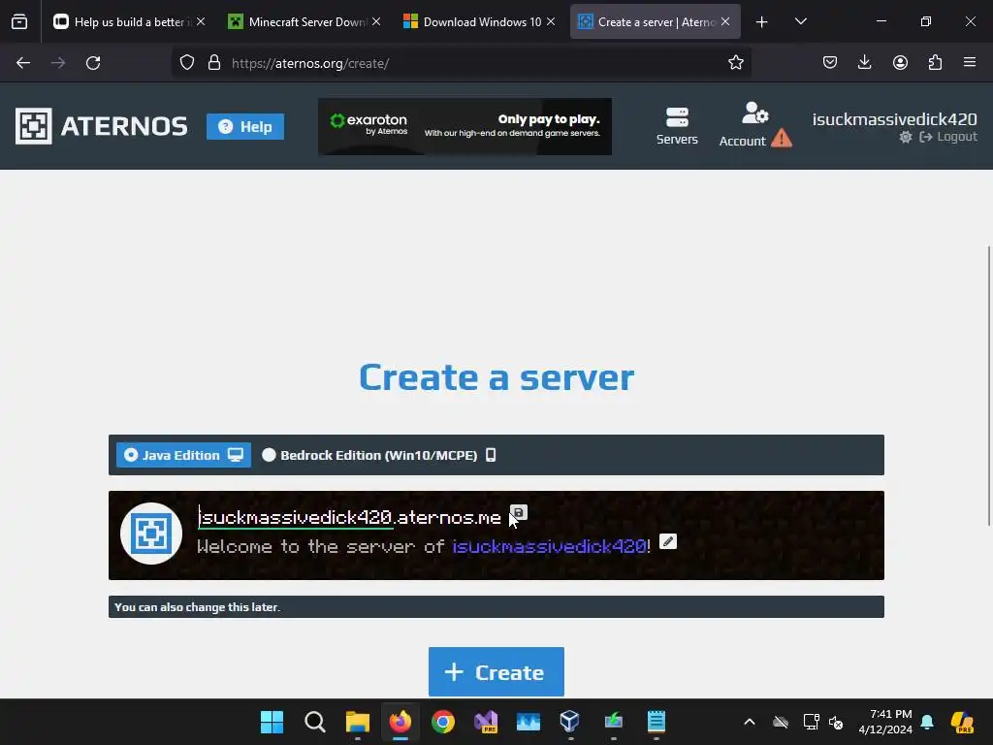Click the server icon avatar image

point(151,534)
